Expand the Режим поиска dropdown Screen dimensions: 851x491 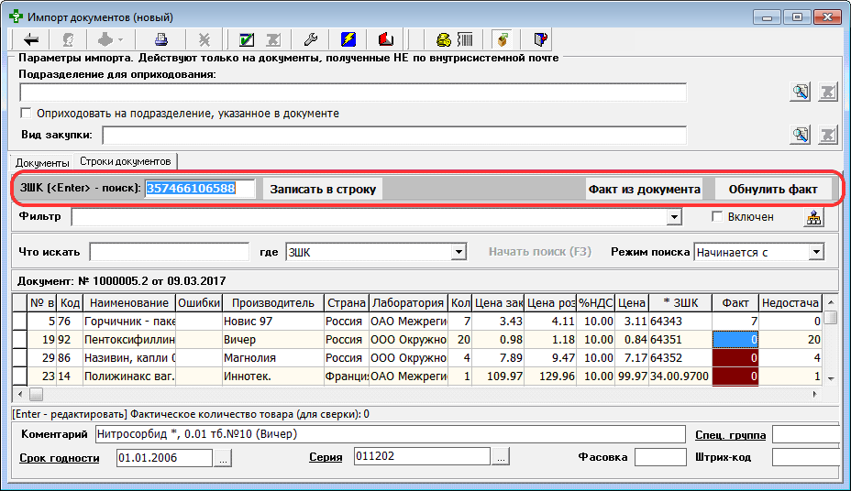(x=815, y=252)
